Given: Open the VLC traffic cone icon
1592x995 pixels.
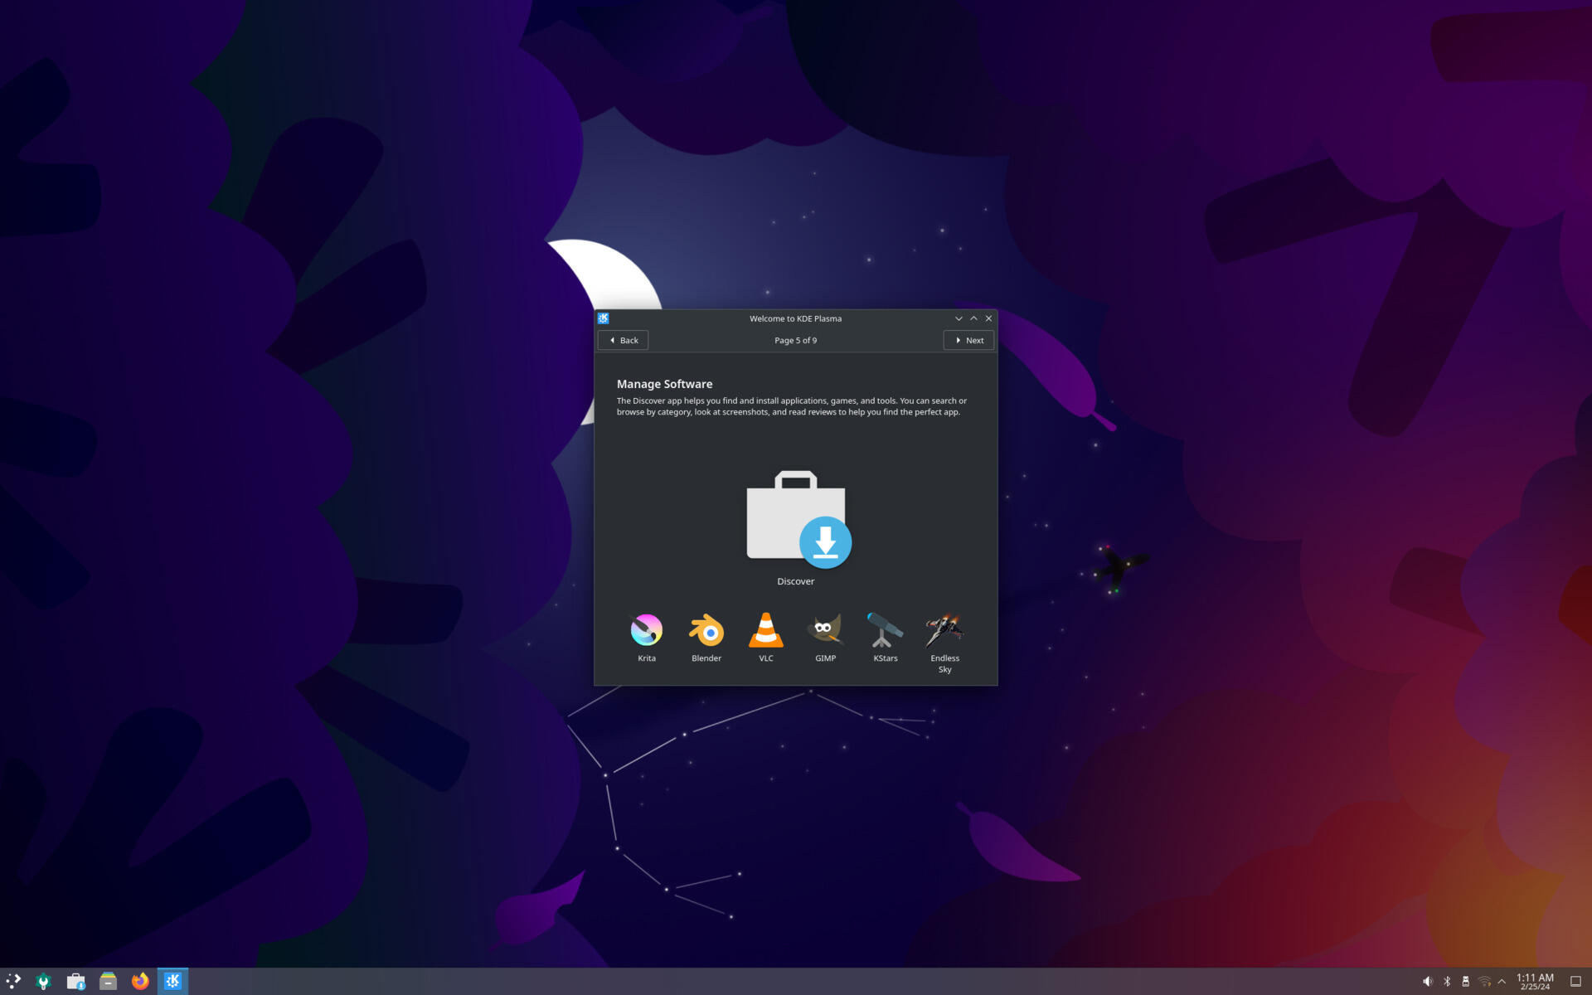Looking at the screenshot, I should [766, 630].
